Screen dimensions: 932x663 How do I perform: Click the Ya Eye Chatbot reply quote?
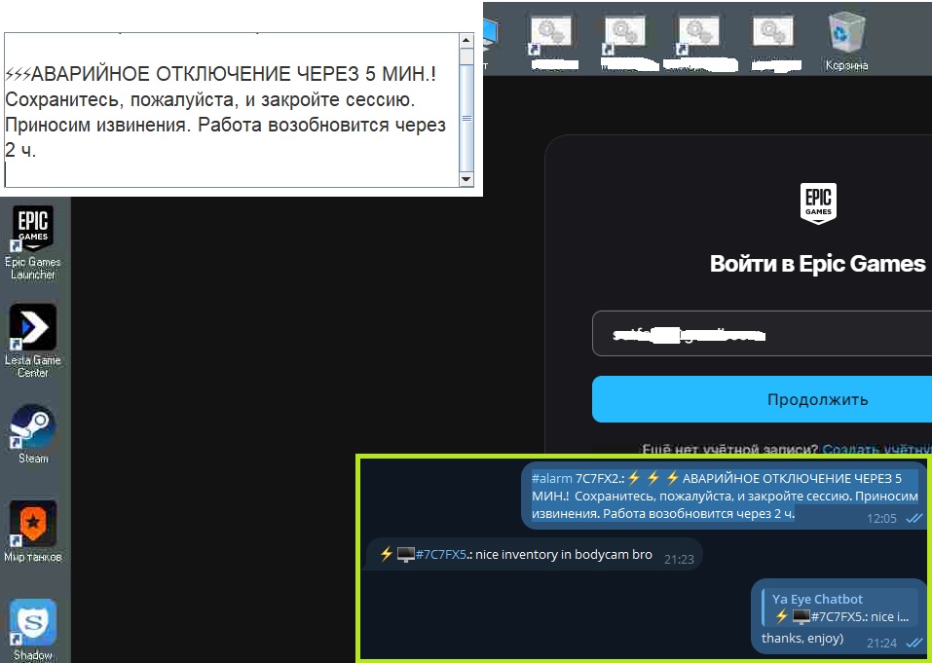pyautogui.click(x=839, y=608)
